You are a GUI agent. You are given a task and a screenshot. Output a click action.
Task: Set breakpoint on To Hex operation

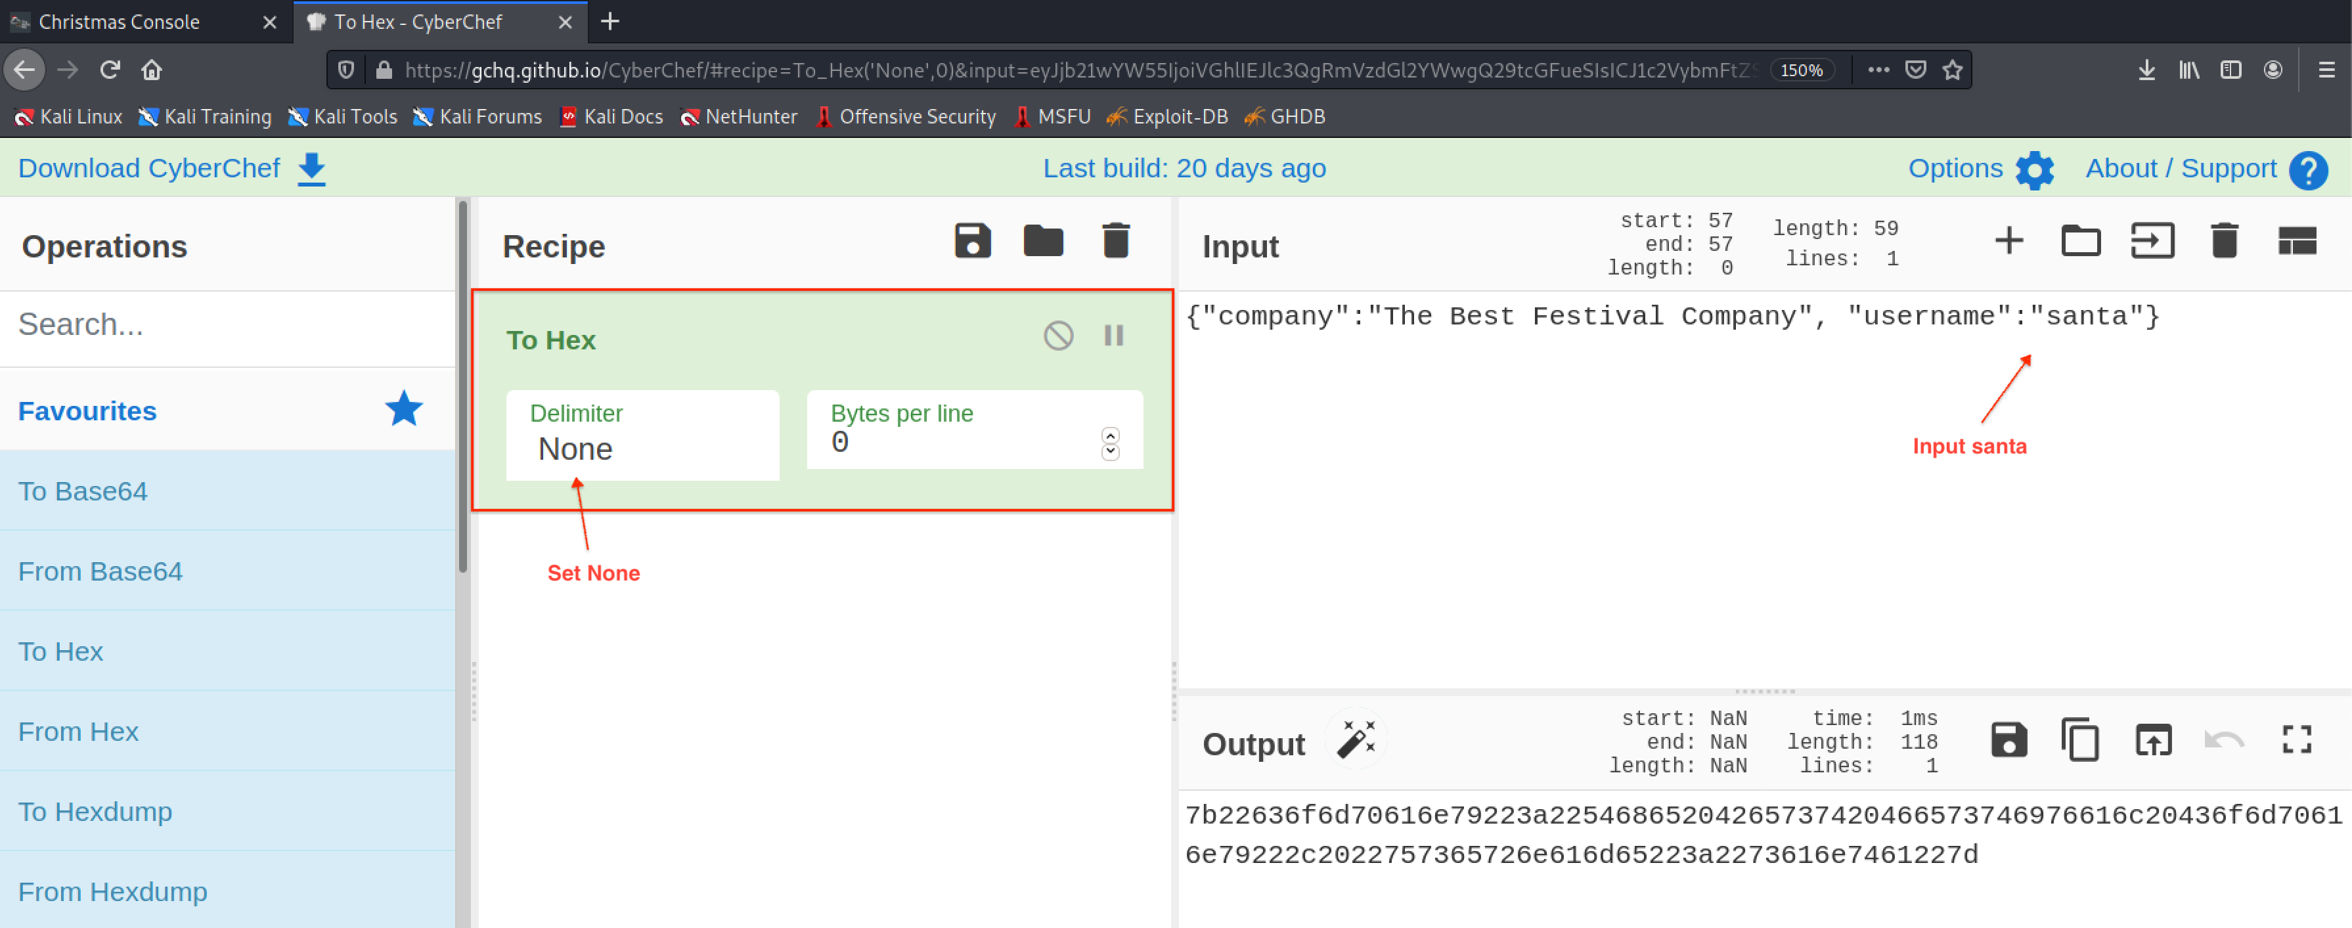click(x=1113, y=335)
